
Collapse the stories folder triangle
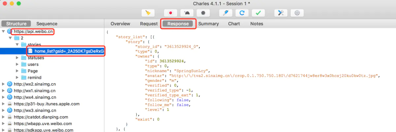pyautogui.click(x=17, y=45)
